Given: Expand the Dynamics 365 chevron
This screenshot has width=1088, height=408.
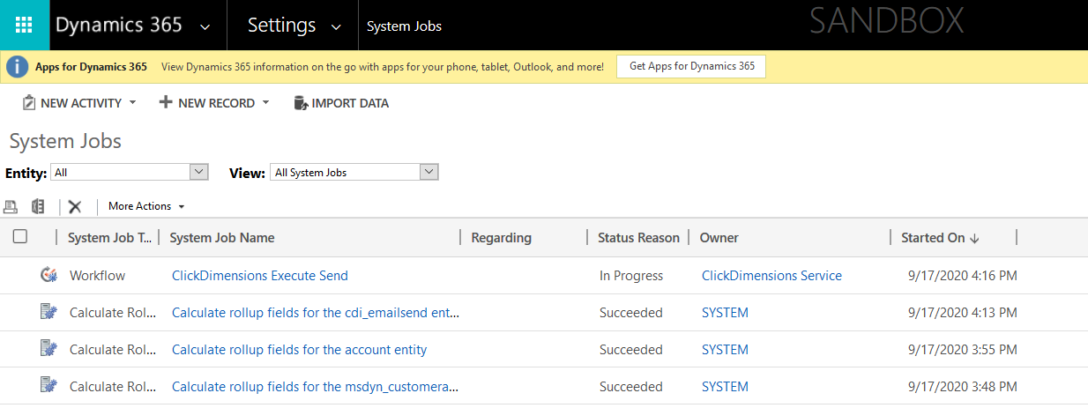Looking at the screenshot, I should pos(205,27).
